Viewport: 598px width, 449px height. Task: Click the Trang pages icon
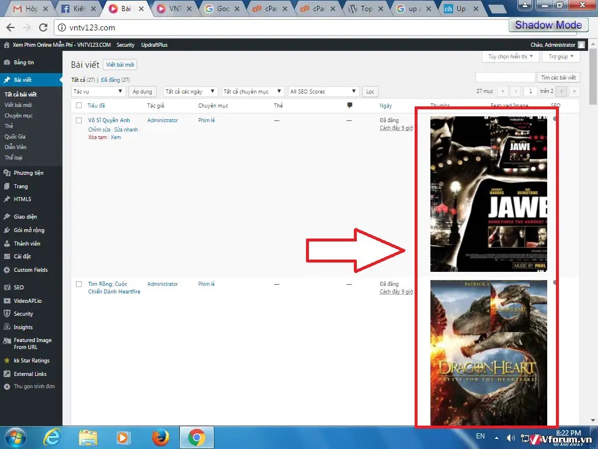(7, 186)
